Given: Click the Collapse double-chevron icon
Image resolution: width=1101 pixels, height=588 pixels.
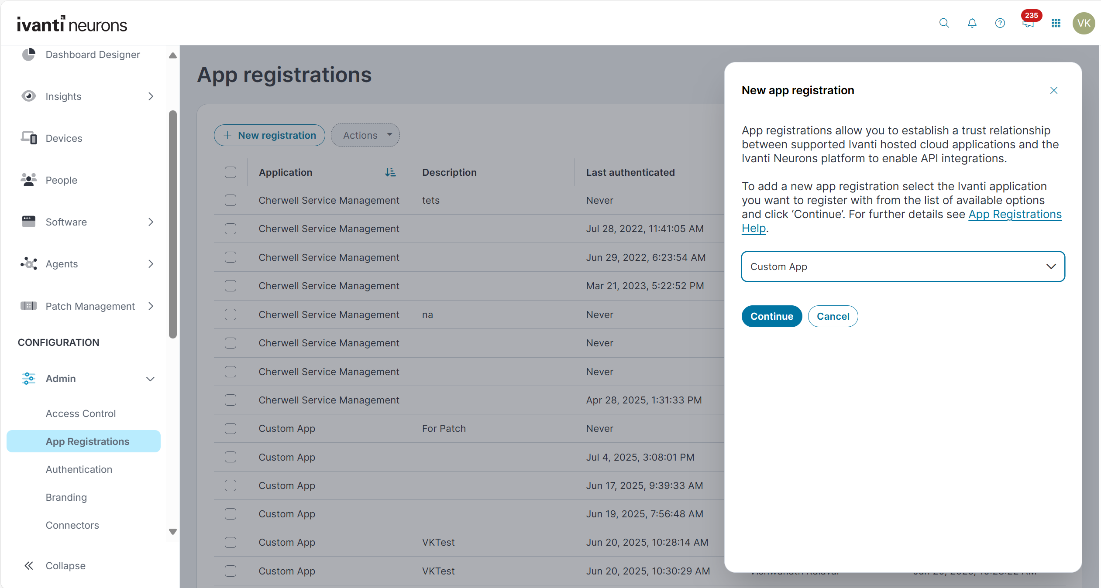Looking at the screenshot, I should coord(29,566).
